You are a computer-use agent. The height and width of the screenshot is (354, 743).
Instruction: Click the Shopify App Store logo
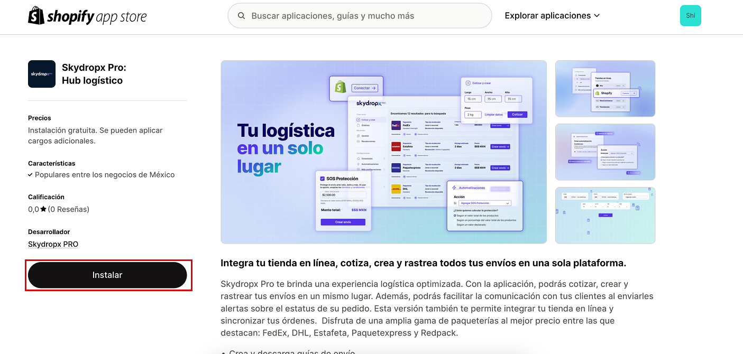coord(87,16)
